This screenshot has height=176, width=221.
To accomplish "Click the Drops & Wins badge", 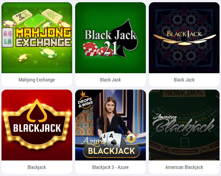I will click(x=85, y=101).
